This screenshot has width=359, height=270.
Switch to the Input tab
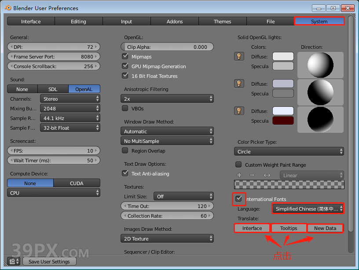click(126, 21)
